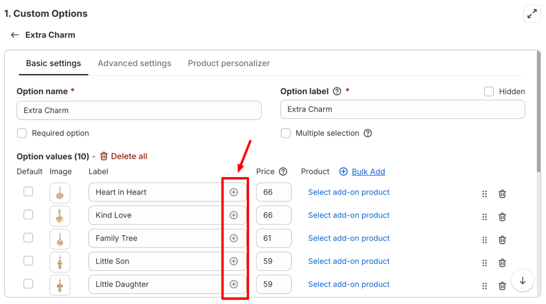Screen dimensions: 546x304
Task: Check the Hidden checkbox
Action: point(489,91)
